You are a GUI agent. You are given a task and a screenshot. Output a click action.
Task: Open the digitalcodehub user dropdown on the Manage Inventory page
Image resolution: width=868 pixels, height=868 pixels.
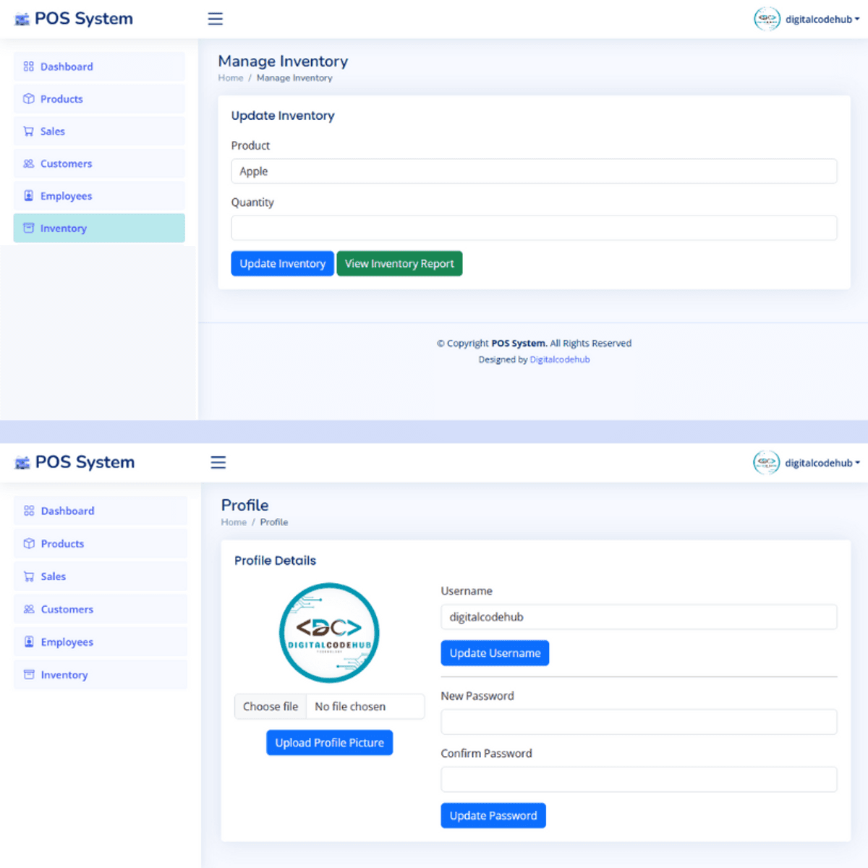pos(807,19)
